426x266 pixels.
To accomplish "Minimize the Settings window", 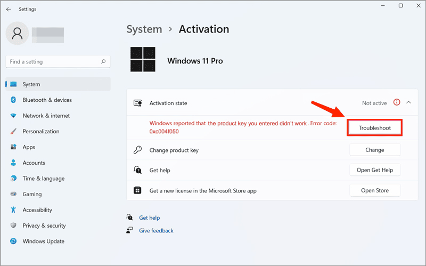I will coord(383,5).
